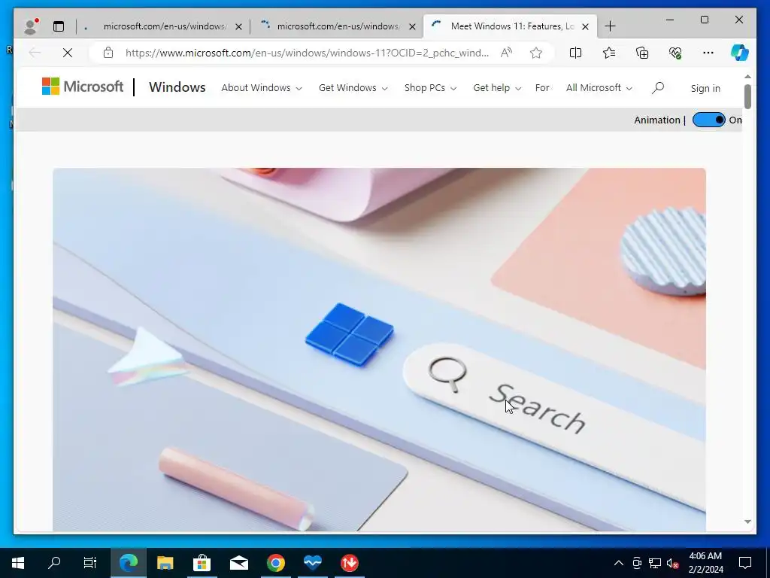770x578 pixels.
Task: Open the red arrow app on taskbar
Action: coord(349,563)
